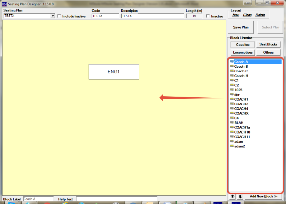This screenshot has width=286, height=204.
Task: Click the C4 block icon
Action: [x=232, y=118]
